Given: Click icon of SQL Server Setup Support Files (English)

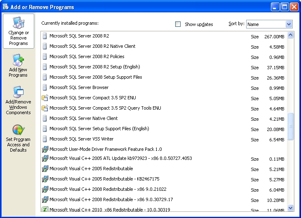Looking at the screenshot, I should pos(45,129).
